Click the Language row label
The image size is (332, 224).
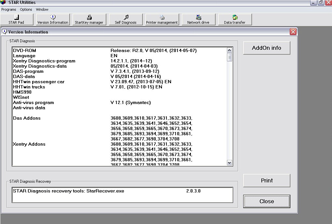click(x=24, y=56)
